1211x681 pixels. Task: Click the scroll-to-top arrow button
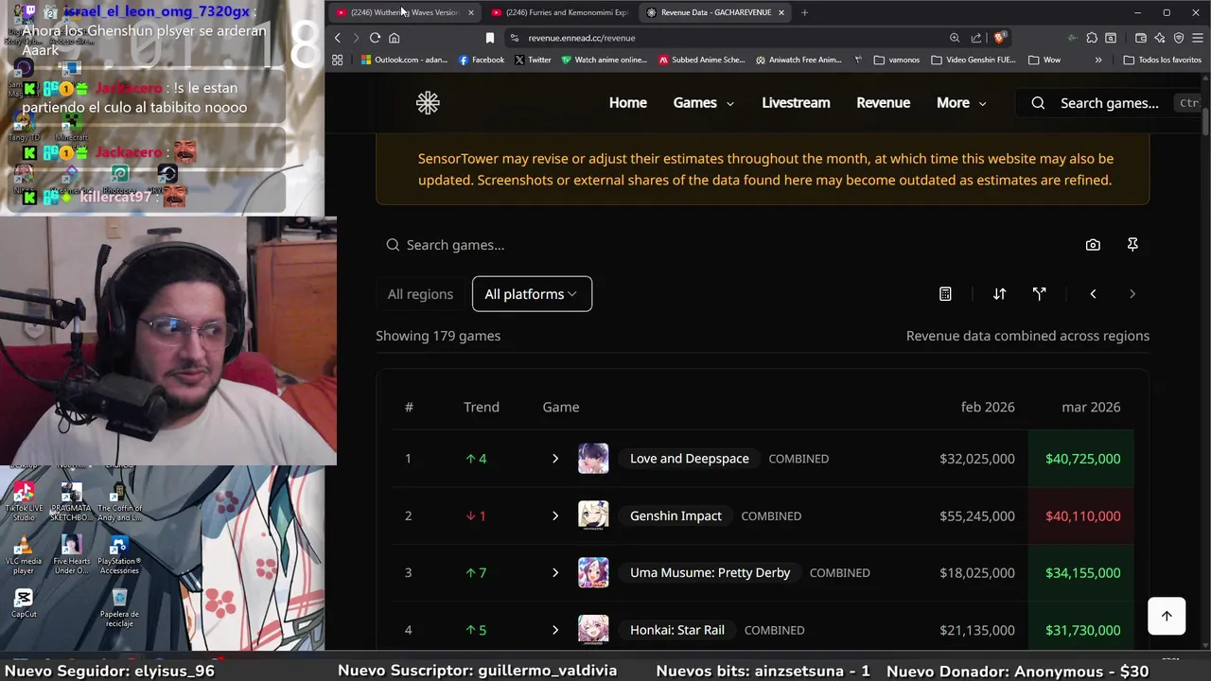coord(1167,616)
